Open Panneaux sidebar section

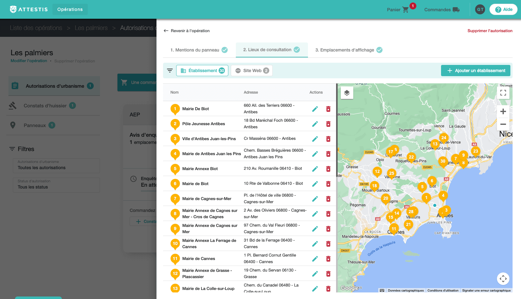(x=53, y=125)
